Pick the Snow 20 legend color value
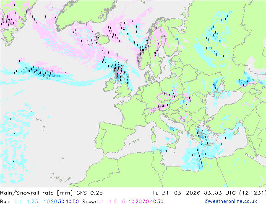This screenshot has height=205, width=266. (x=139, y=202)
